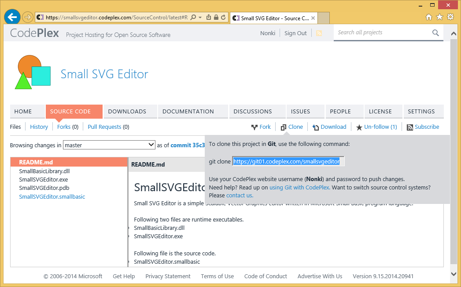This screenshot has width=461, height=287.
Task: Open a new blank browser tab
Action: [x=324, y=18]
